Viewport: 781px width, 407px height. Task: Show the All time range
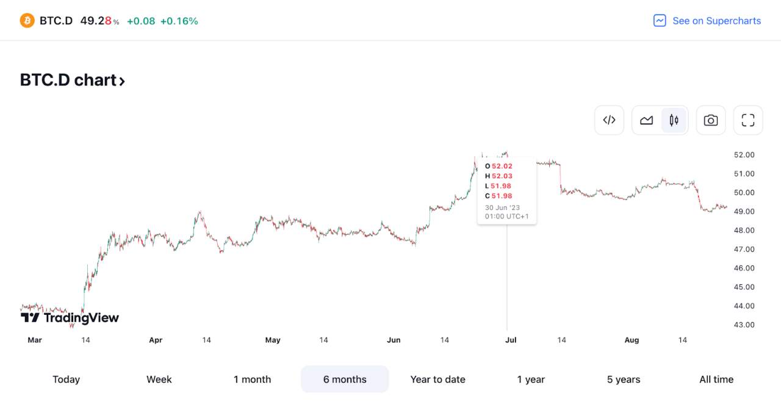[716, 380]
